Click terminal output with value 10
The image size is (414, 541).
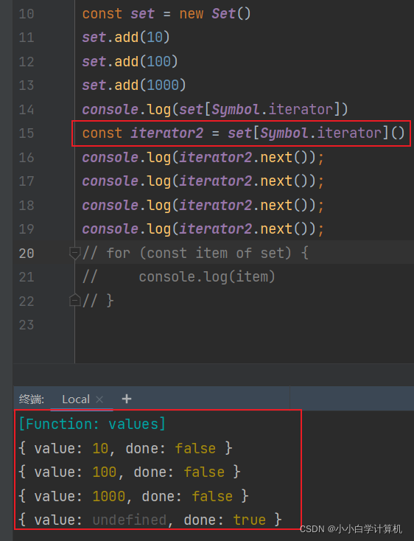click(x=125, y=448)
